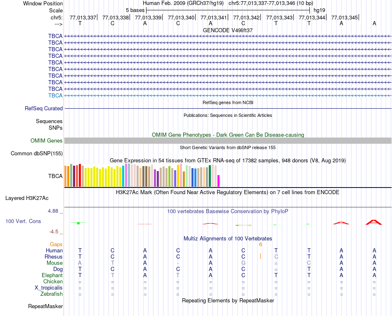This screenshot has height=316, width=392.
Task: Click the 100 Vert. Cons track label
Action: pyautogui.click(x=23, y=221)
